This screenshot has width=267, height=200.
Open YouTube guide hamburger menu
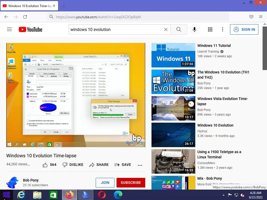[x=9, y=29]
